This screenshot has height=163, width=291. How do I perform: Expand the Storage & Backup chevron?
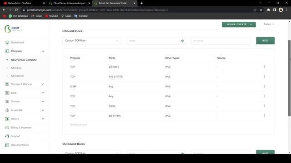[43, 84]
